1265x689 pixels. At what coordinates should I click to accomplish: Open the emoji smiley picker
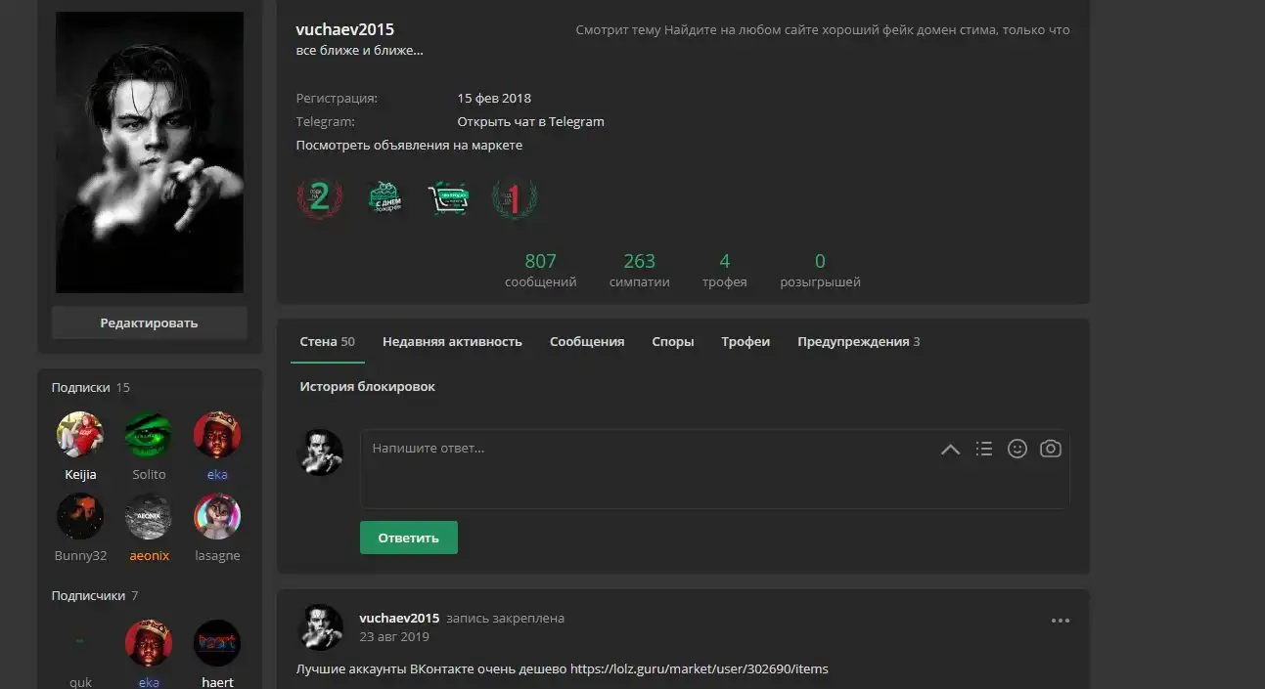point(1017,449)
